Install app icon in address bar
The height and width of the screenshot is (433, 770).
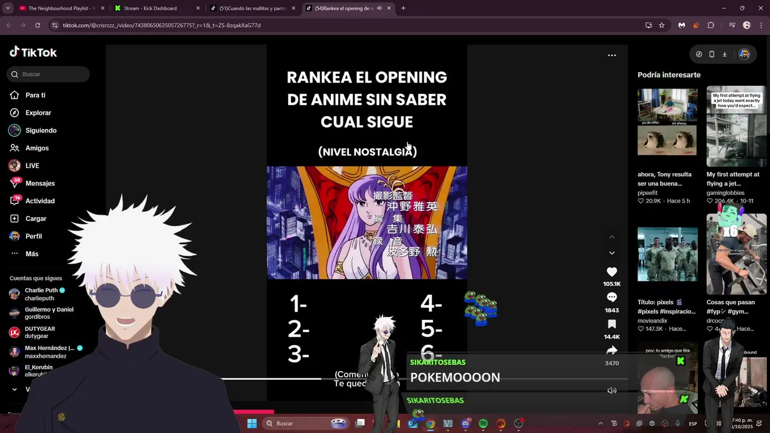tap(648, 25)
